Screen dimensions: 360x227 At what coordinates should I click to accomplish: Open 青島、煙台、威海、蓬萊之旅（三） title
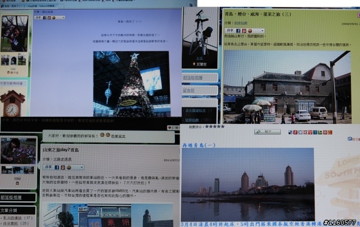tap(258, 14)
